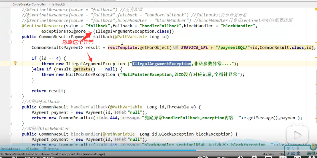Collapse the fold marker beside the handlerFallback closing brace
317x158 pixels.
pos(10,123)
